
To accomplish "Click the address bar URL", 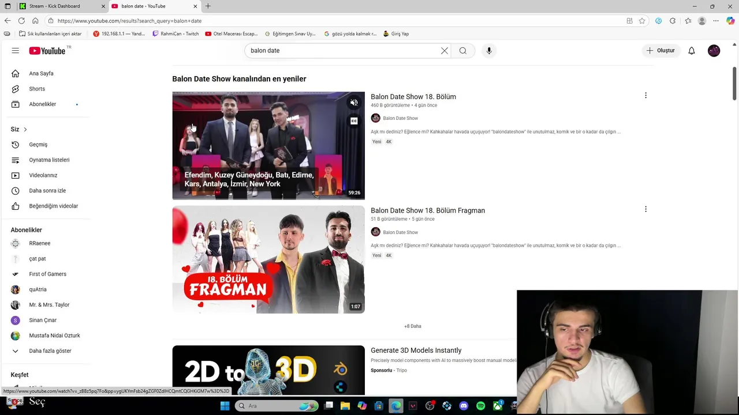I will coord(130,21).
